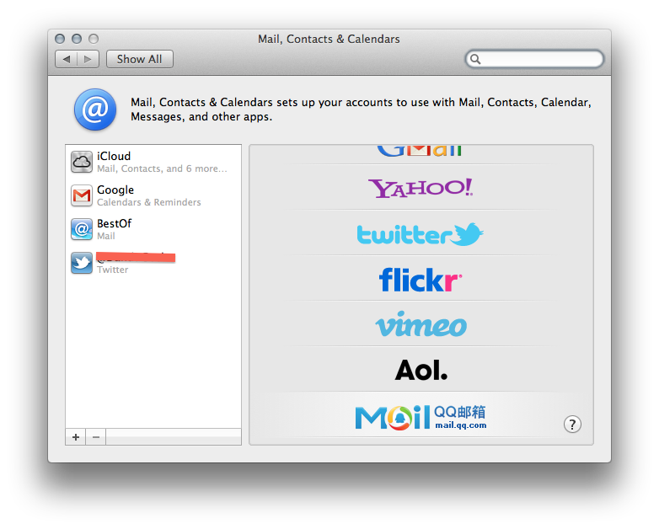
Task: Select the Twitter bird account icon
Action: pyautogui.click(x=82, y=263)
